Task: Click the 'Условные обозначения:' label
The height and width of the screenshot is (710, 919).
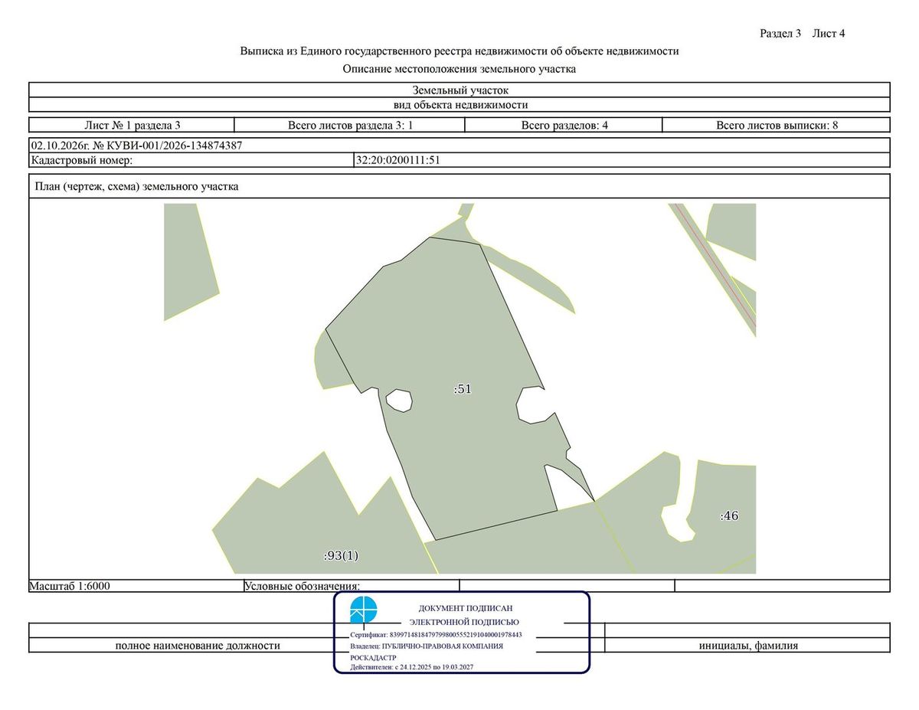Action: pos(302,586)
